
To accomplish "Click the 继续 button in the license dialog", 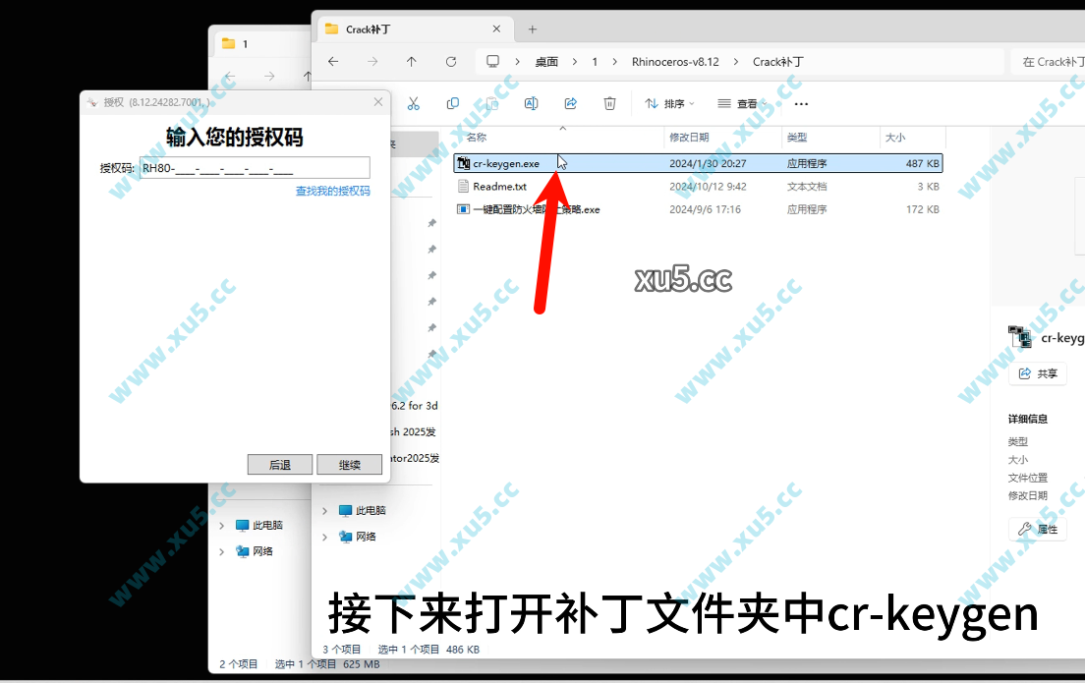I will pos(349,464).
